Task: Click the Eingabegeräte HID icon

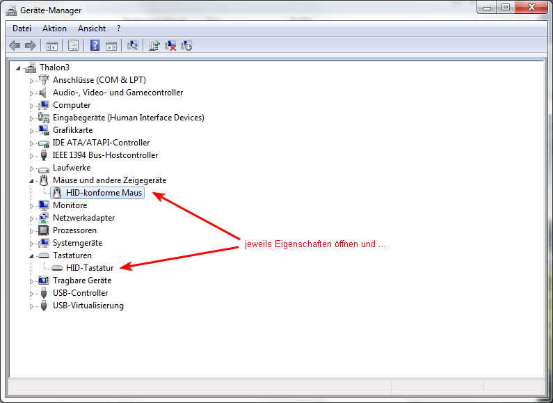Action: click(x=44, y=118)
